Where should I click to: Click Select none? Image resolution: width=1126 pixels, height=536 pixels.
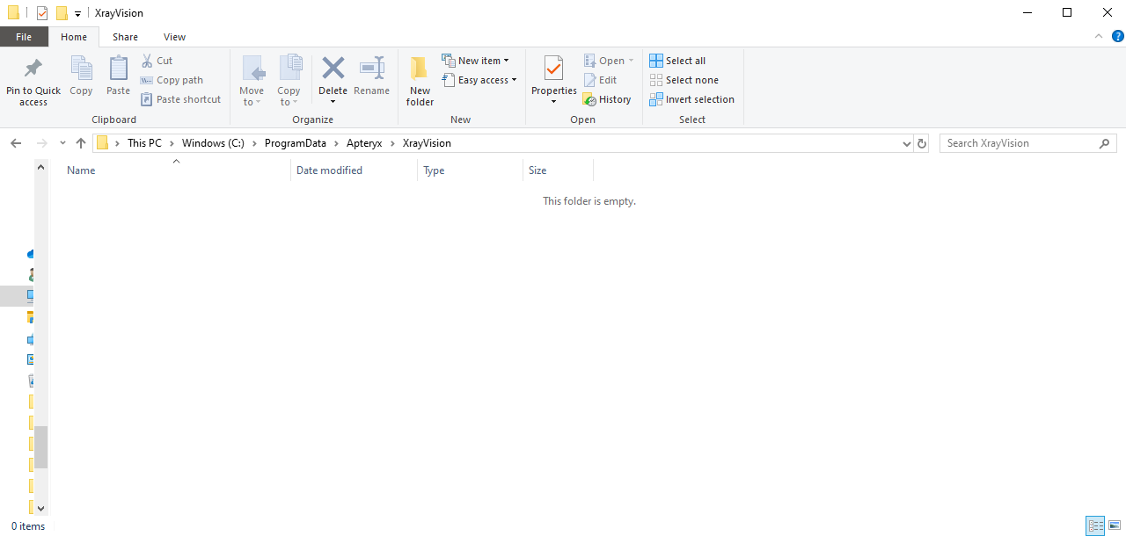[684, 80]
